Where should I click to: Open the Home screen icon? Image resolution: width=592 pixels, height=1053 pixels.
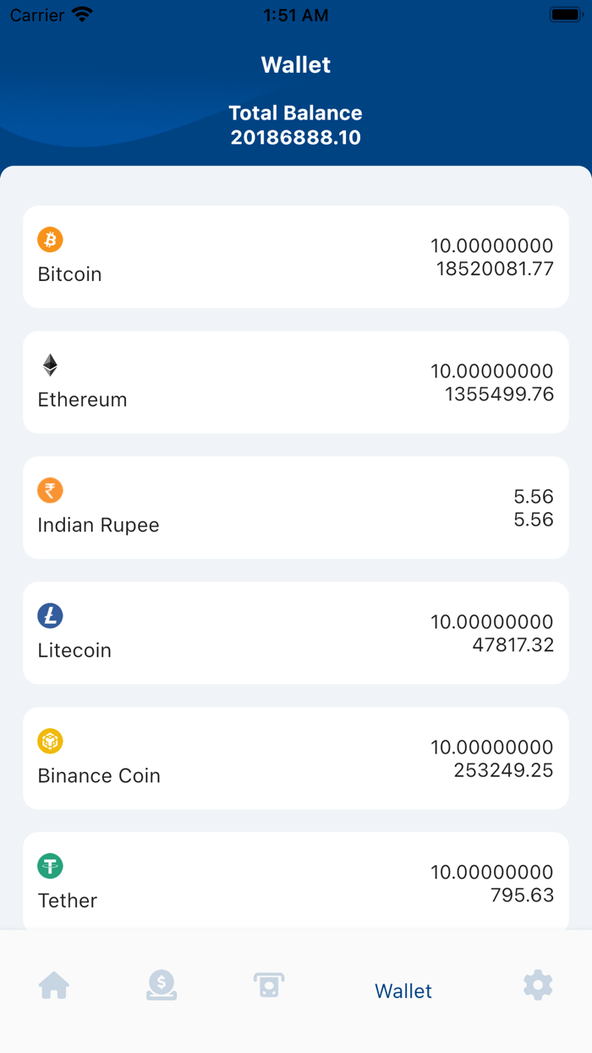[x=54, y=984]
